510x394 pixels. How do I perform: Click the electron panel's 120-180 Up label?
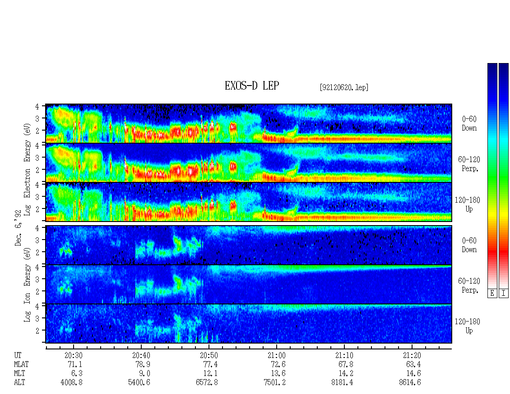(468, 204)
